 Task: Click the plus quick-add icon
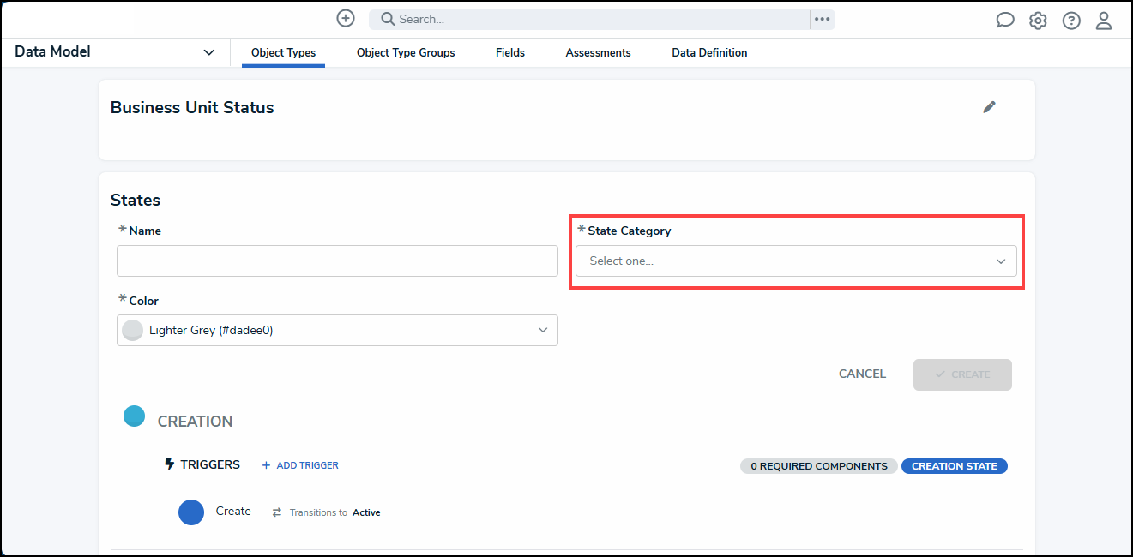346,19
